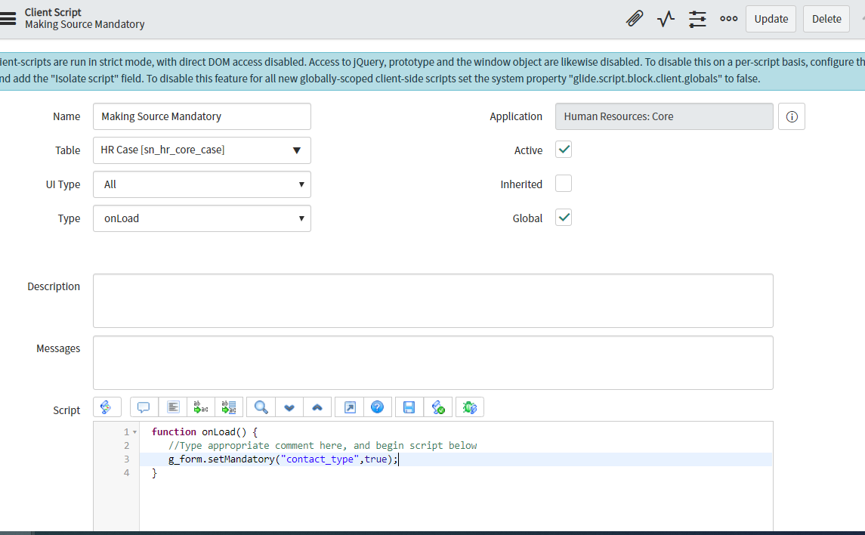
Task: Click the find next down arrow
Action: click(289, 407)
